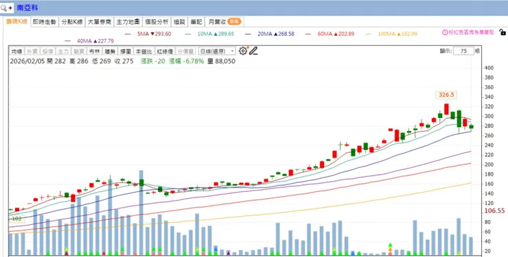Click the 10MA 289.65 legend entry

tap(209, 34)
